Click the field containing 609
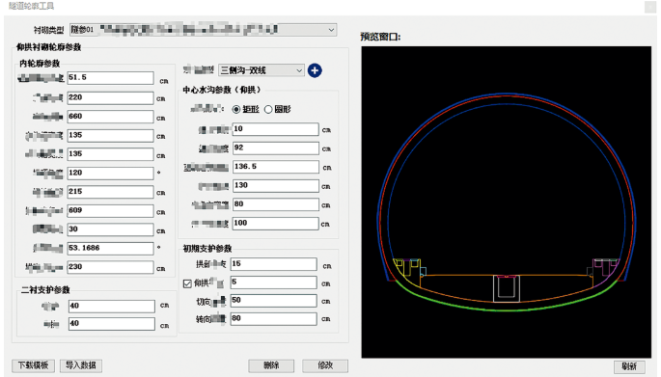The image size is (661, 377). click(x=110, y=210)
